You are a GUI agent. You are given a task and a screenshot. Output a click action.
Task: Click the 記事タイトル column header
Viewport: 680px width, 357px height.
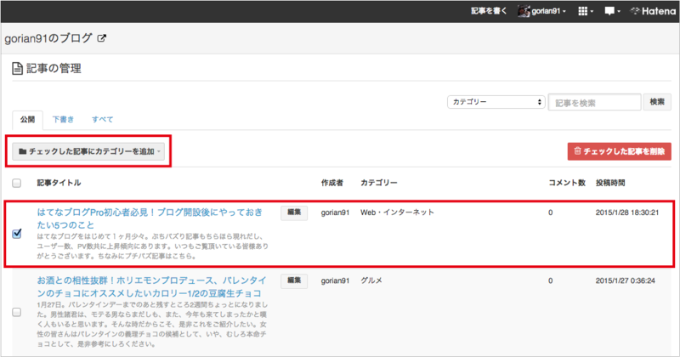(59, 183)
